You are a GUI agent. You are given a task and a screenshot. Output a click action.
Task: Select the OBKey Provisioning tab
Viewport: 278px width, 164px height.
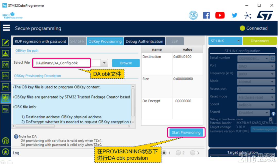click(105, 41)
